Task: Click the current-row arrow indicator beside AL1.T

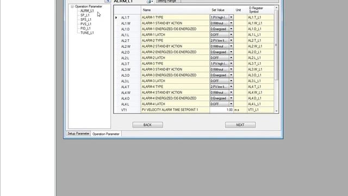Action: [x=116, y=17]
